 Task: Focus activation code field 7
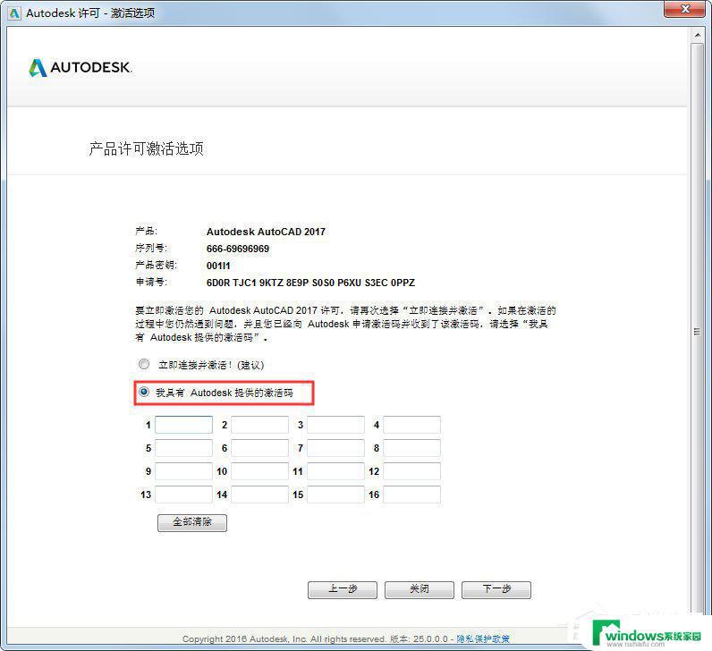tap(336, 448)
